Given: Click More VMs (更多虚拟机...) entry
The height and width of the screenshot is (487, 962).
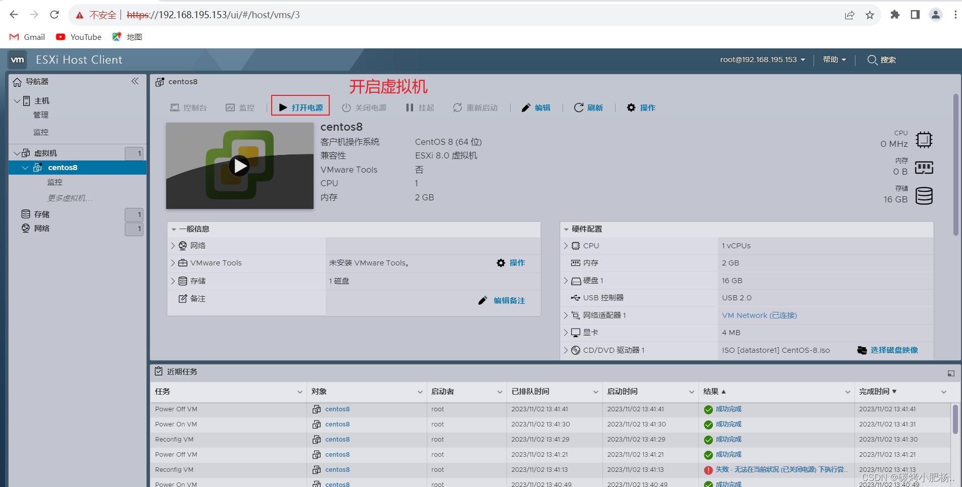Looking at the screenshot, I should (x=70, y=198).
